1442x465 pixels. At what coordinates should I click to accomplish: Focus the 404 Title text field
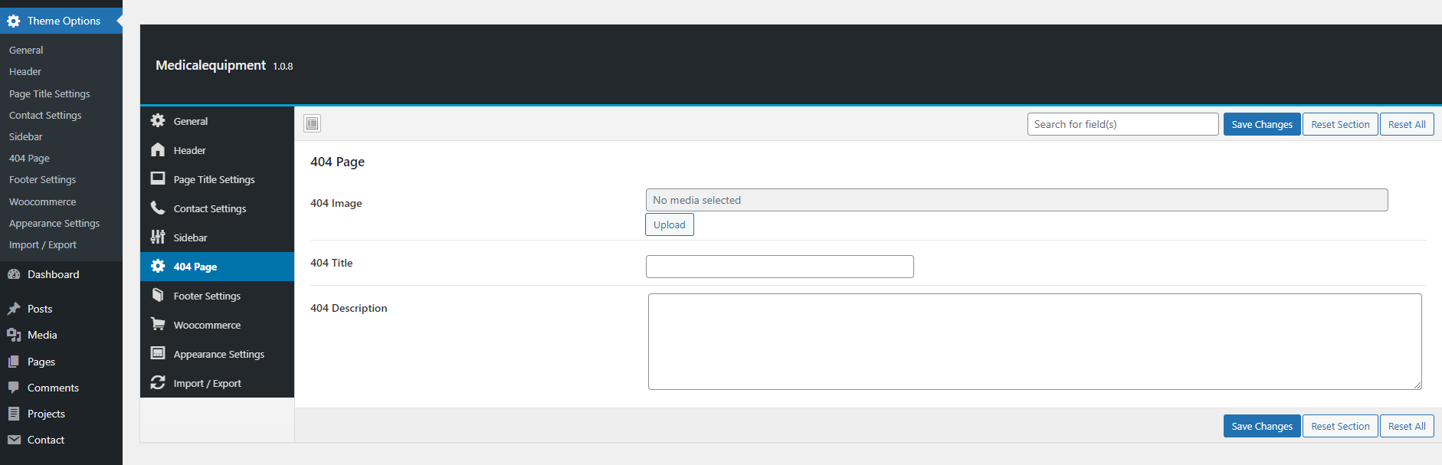pos(779,267)
